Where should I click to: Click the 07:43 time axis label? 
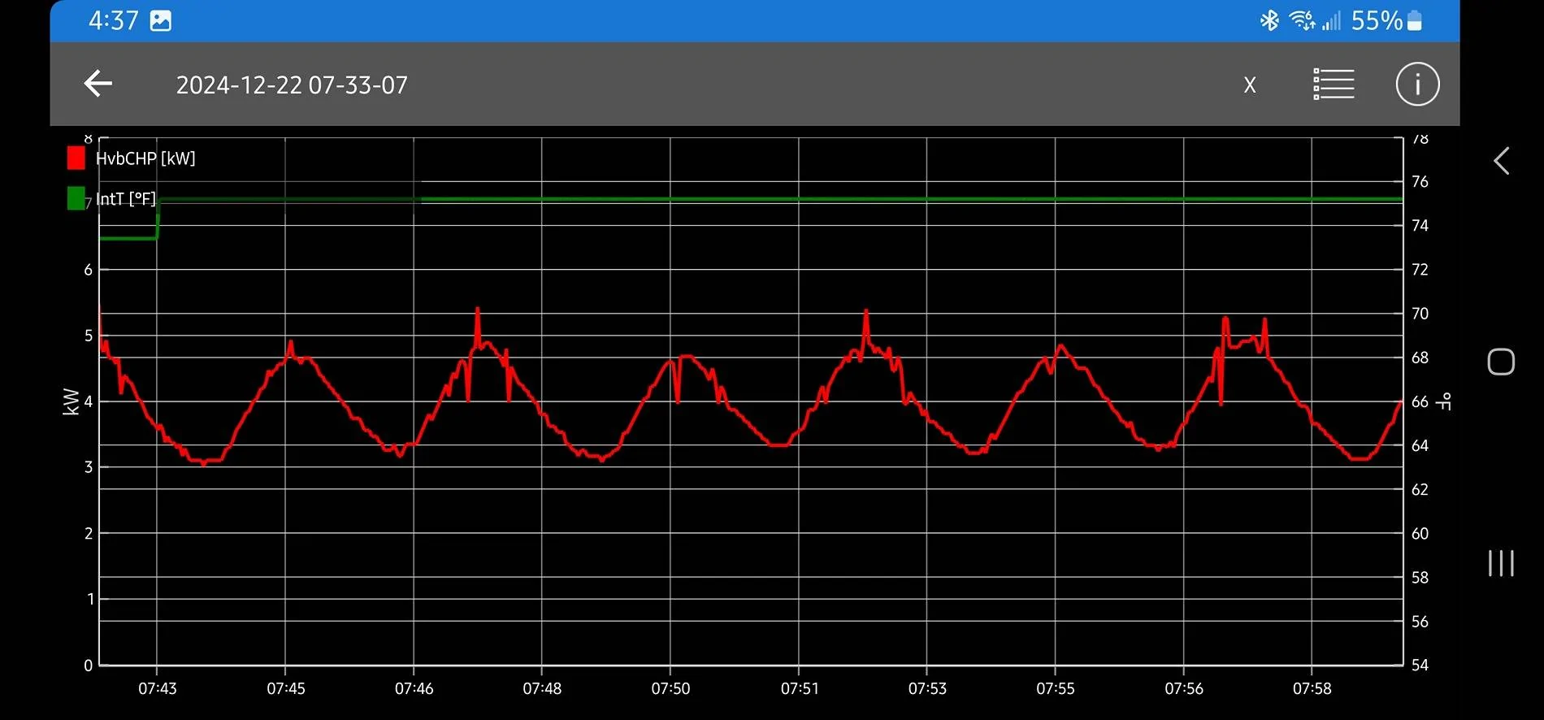[157, 688]
